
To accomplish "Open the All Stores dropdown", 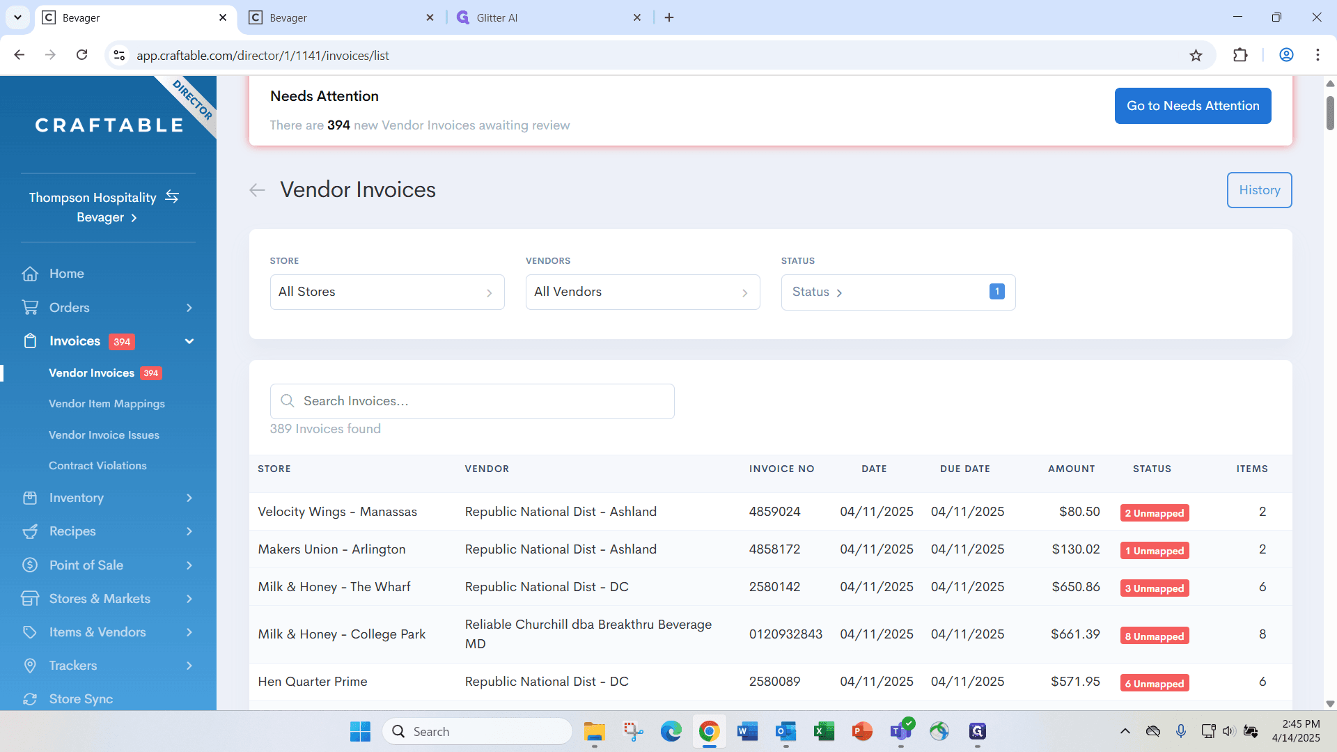I will pos(387,292).
